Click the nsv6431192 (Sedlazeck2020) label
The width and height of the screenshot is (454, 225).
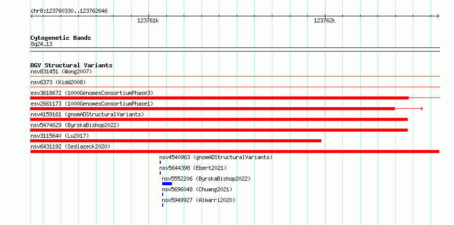(70, 146)
